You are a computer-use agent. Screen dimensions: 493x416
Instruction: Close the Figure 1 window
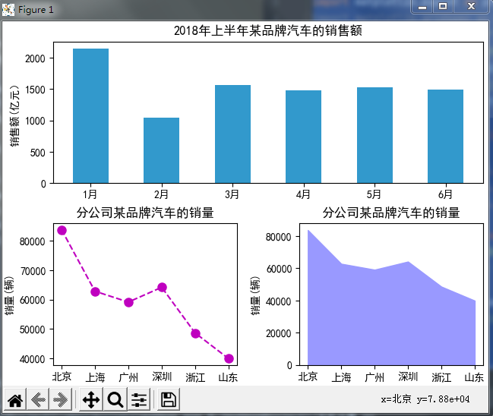471,6
